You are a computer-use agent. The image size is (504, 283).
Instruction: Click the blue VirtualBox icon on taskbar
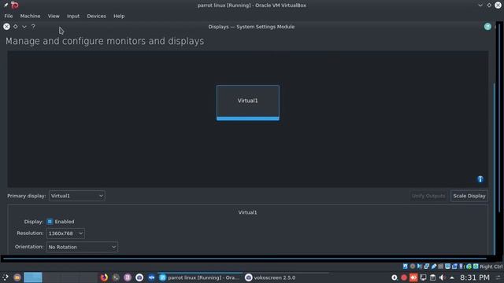point(151,277)
